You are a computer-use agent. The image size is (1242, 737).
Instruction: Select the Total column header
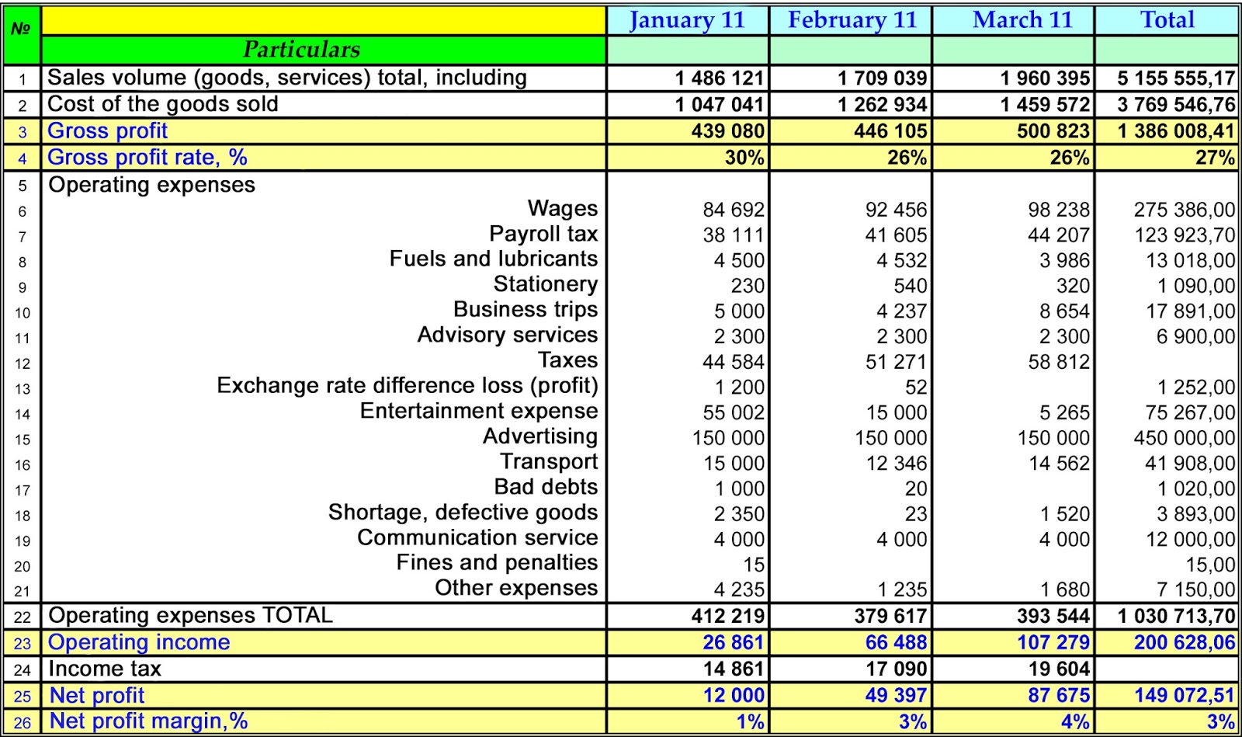click(1166, 21)
